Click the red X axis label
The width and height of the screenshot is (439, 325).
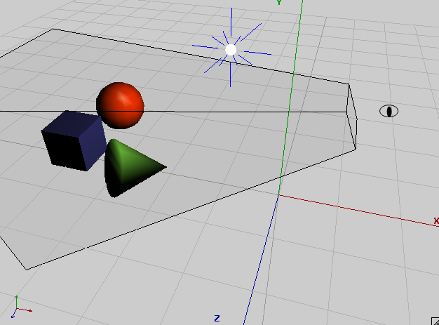point(436,221)
